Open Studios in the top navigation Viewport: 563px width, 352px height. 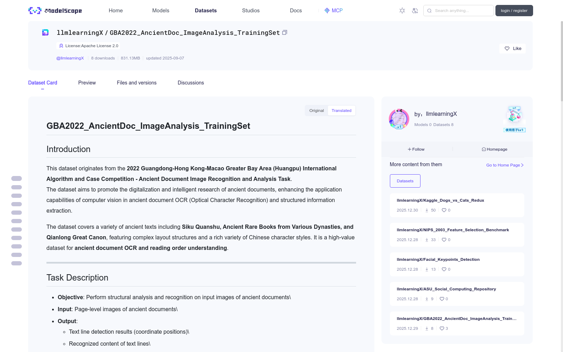point(251,11)
